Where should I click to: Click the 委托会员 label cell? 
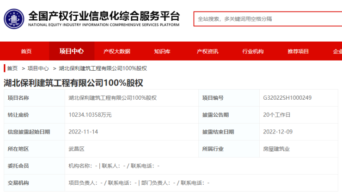[35, 166]
